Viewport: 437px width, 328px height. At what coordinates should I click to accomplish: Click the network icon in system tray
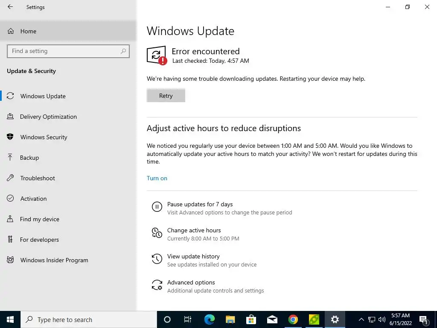coord(372,319)
